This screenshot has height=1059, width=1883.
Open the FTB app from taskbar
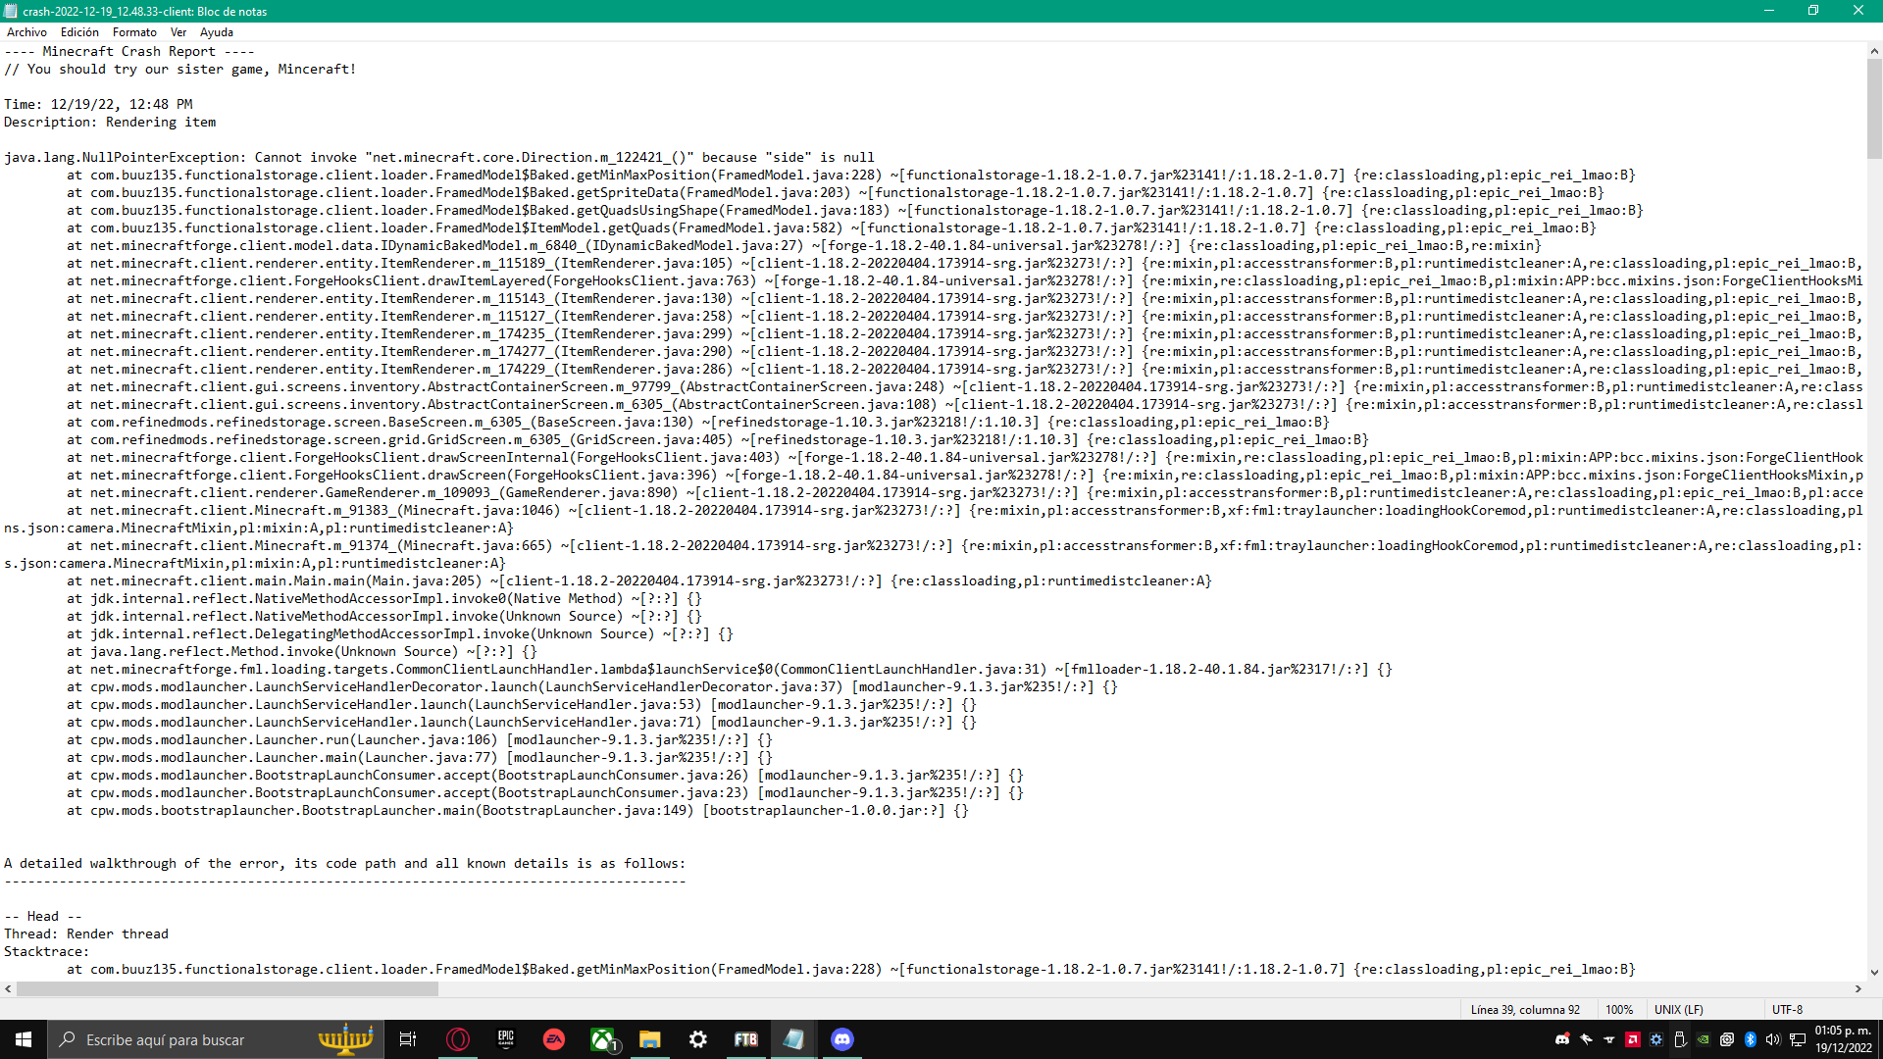point(745,1039)
